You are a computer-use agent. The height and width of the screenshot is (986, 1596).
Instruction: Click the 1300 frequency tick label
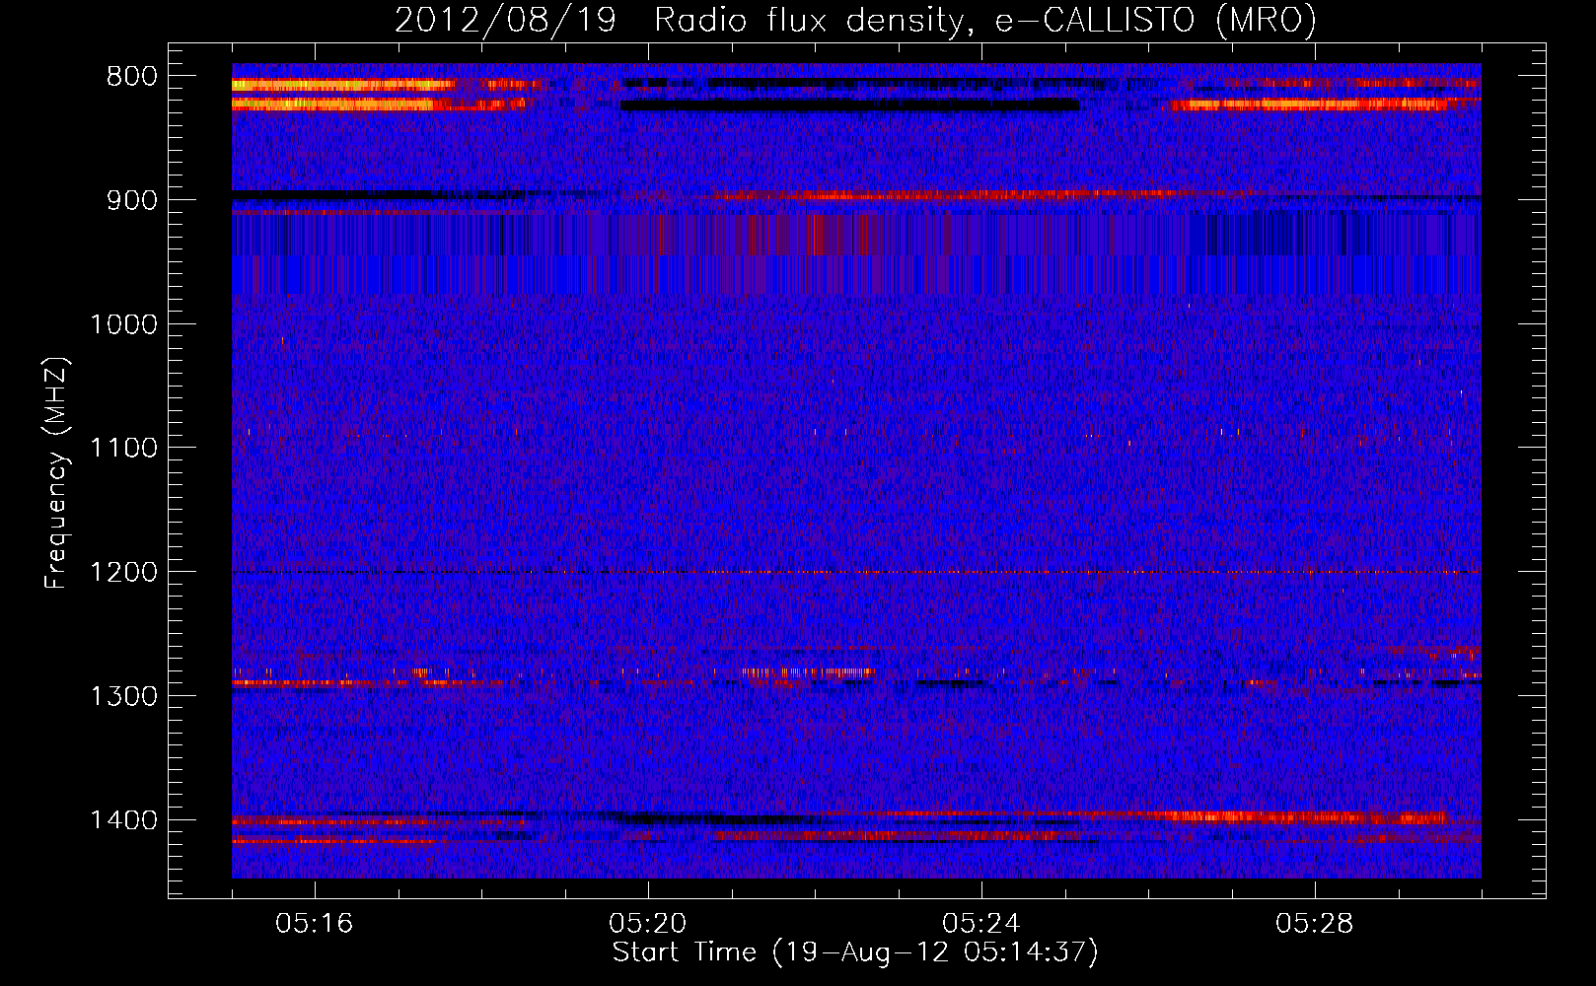pos(123,696)
